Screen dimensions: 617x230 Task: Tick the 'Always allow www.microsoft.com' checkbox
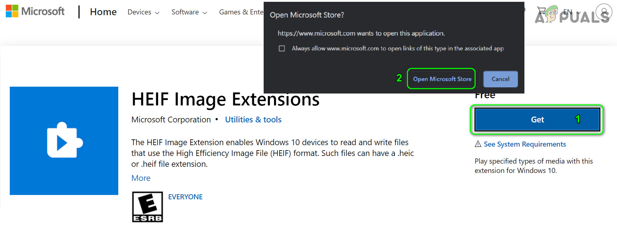282,48
